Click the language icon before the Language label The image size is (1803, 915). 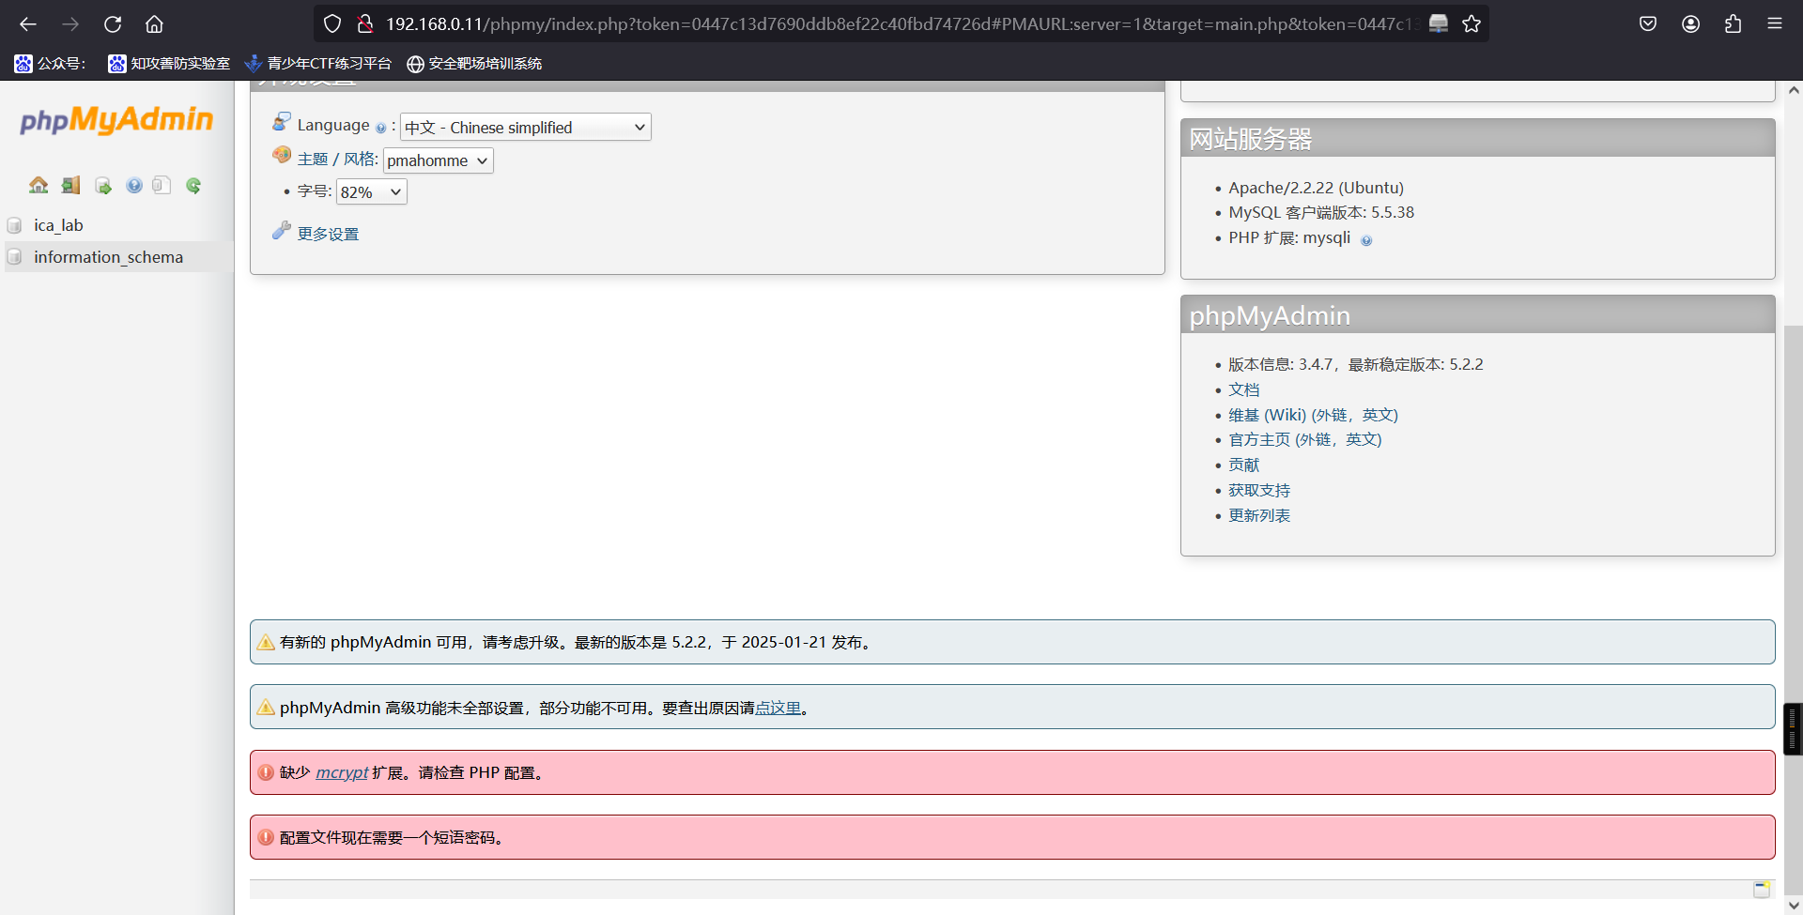pos(281,122)
